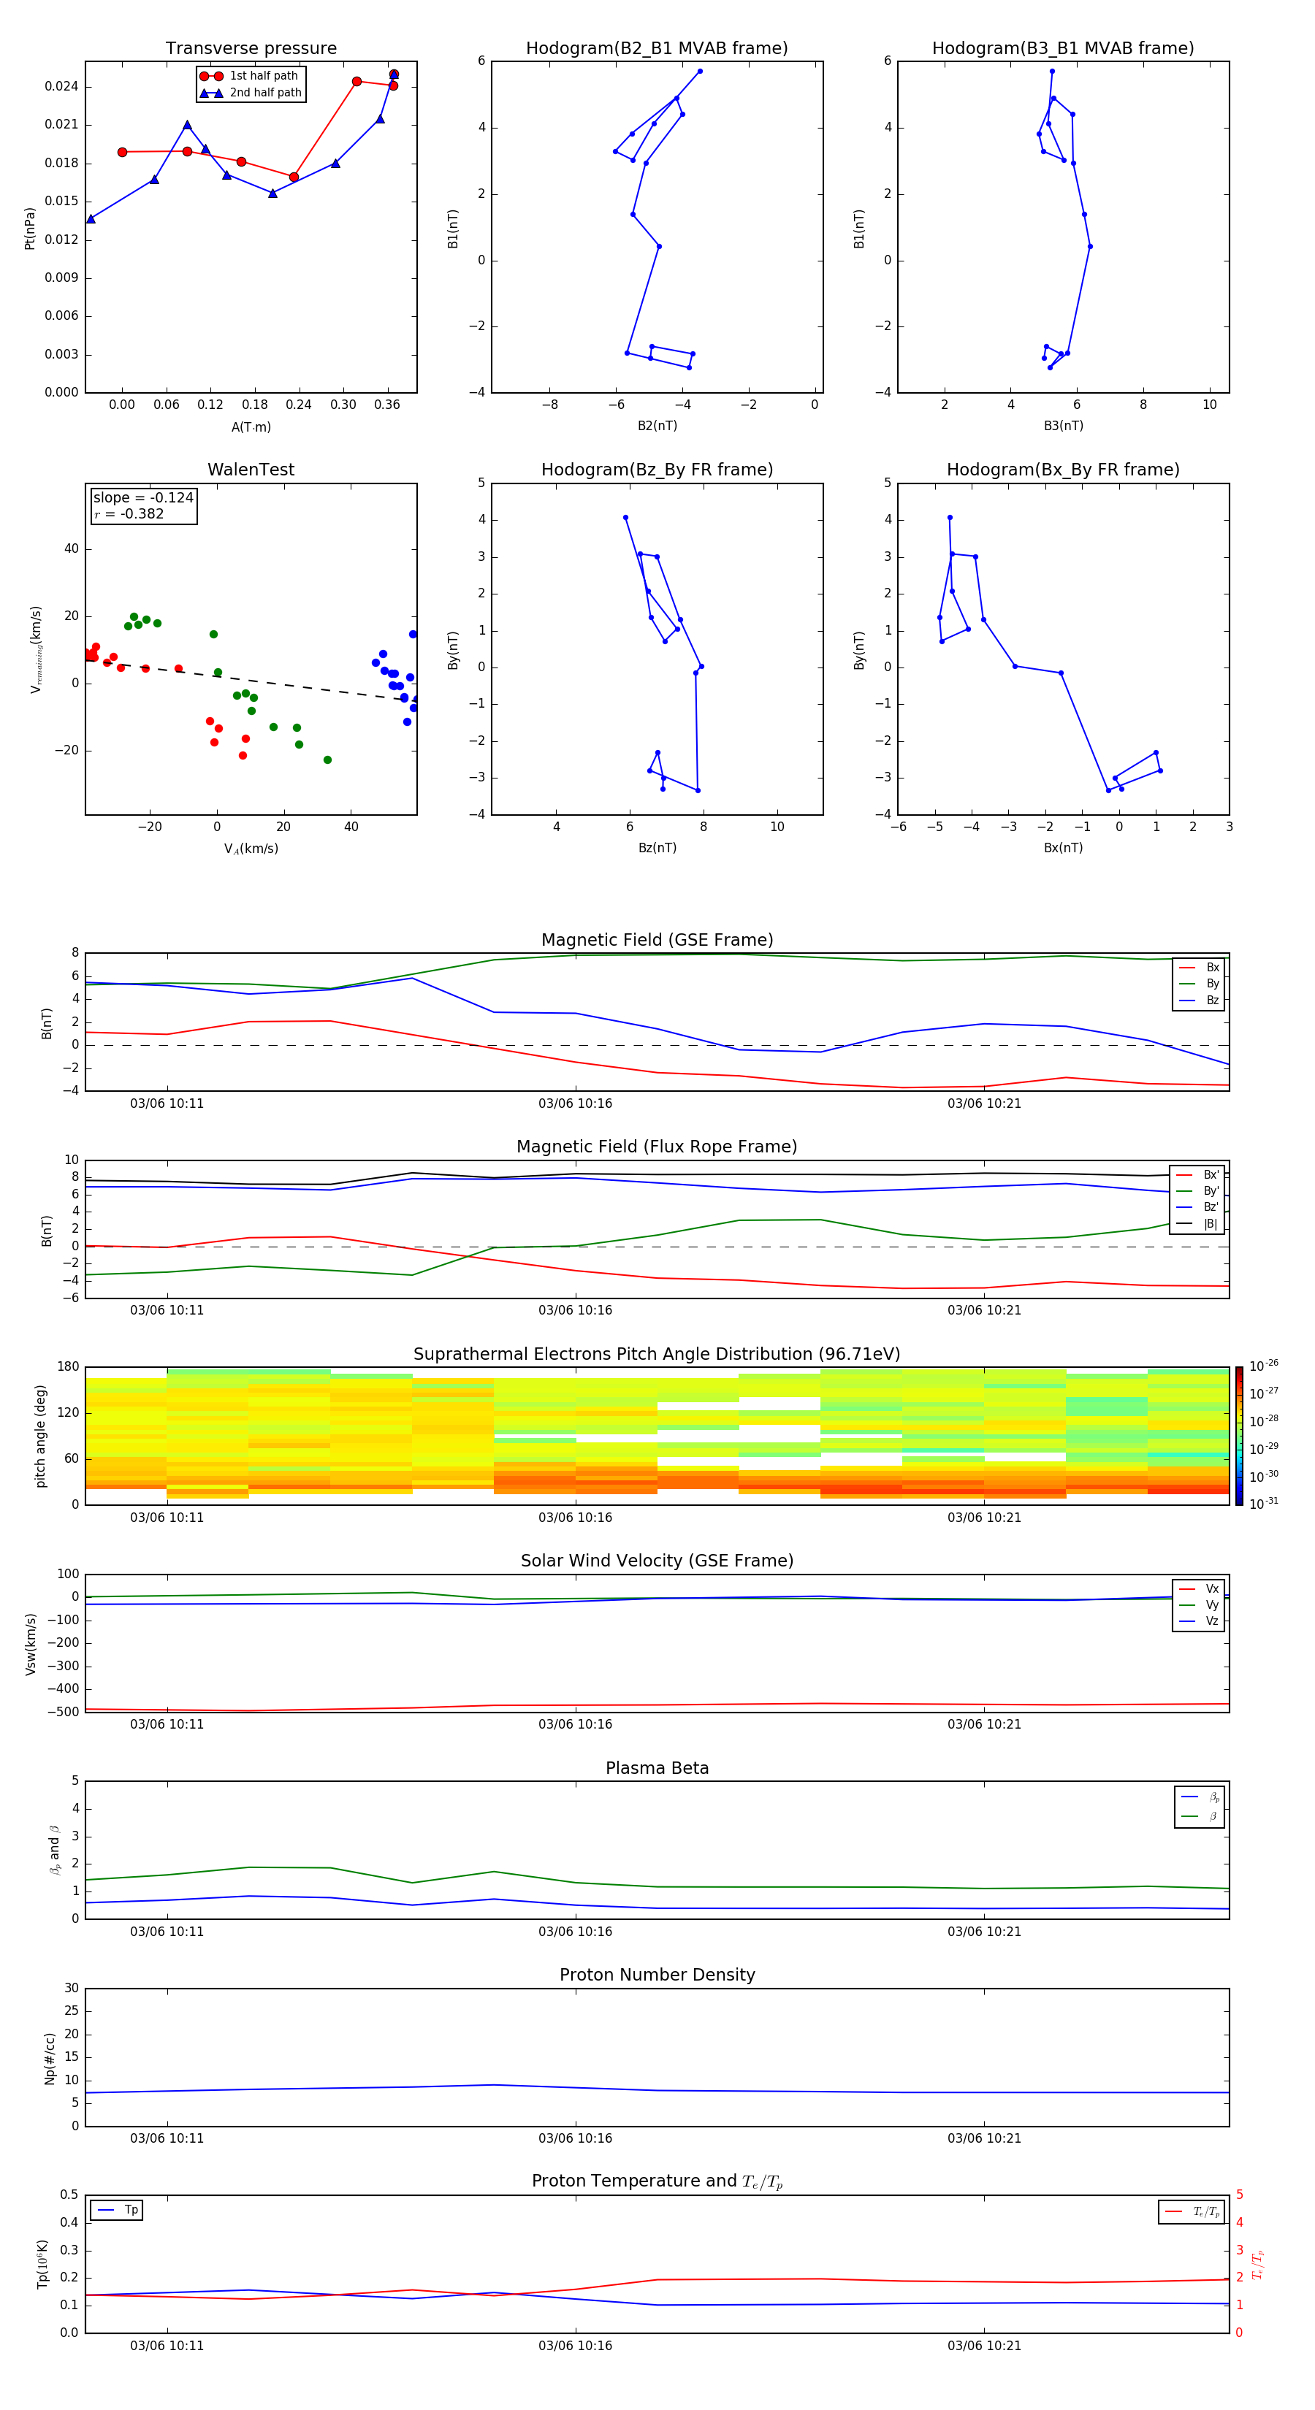
Task: Click the Magnetic Field (Flux Rope Frame) title
Action: (x=657, y=1147)
